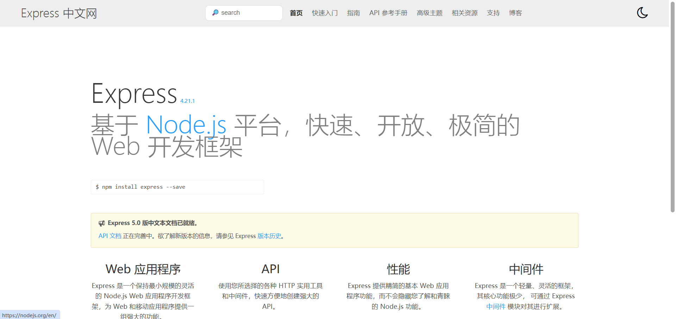This screenshot has width=676, height=319.
Task: Follow the Node.js link in the headline
Action: [x=186, y=125]
